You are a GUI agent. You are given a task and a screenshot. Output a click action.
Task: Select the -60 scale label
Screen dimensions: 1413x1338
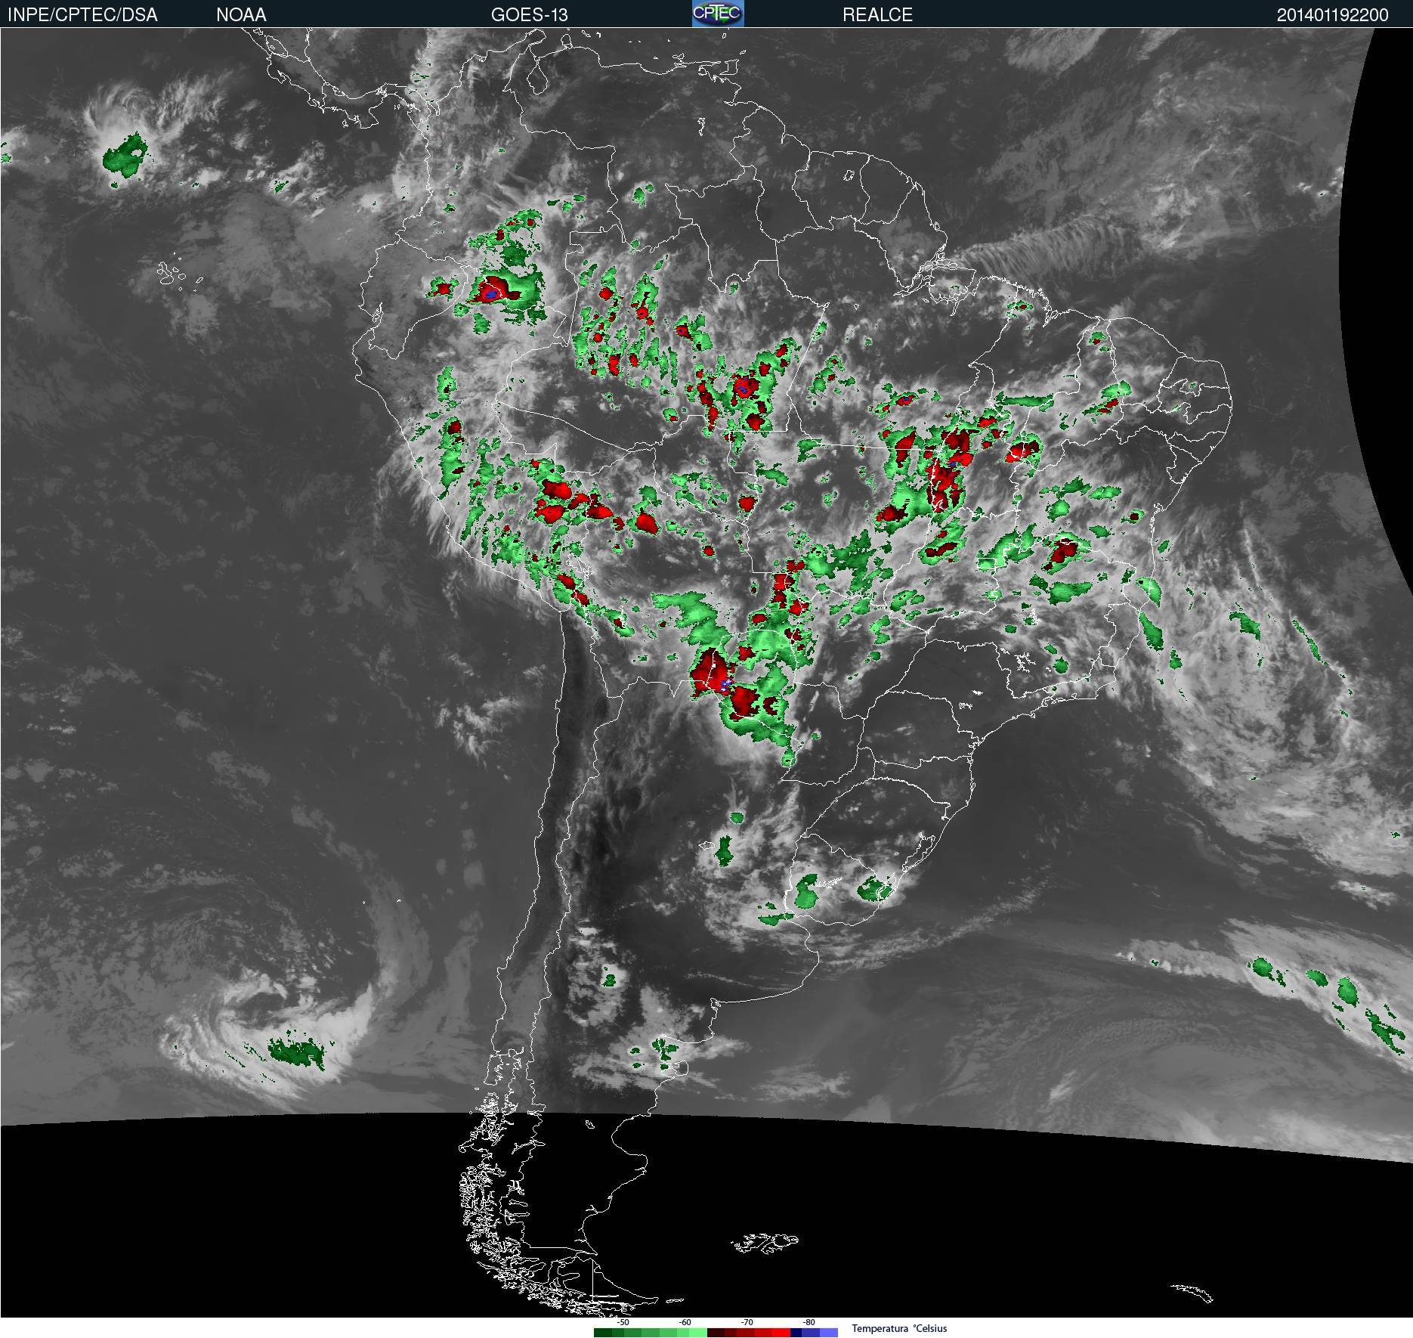click(x=685, y=1322)
